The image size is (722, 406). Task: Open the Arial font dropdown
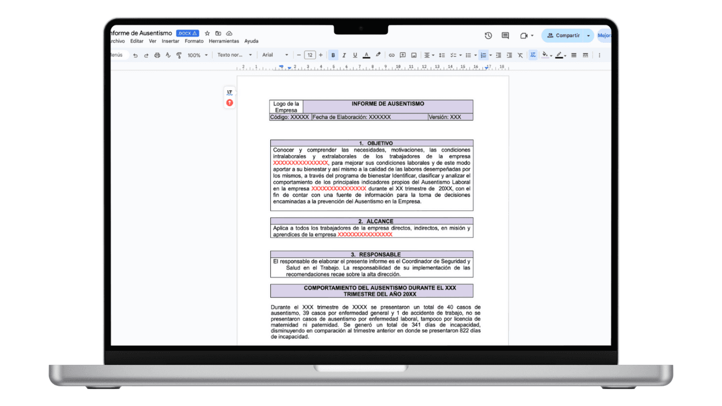click(x=275, y=55)
